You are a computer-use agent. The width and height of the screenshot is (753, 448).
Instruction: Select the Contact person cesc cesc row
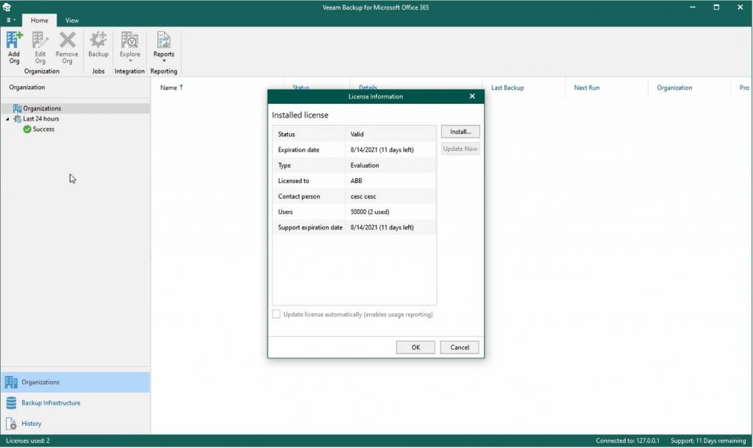click(x=354, y=196)
